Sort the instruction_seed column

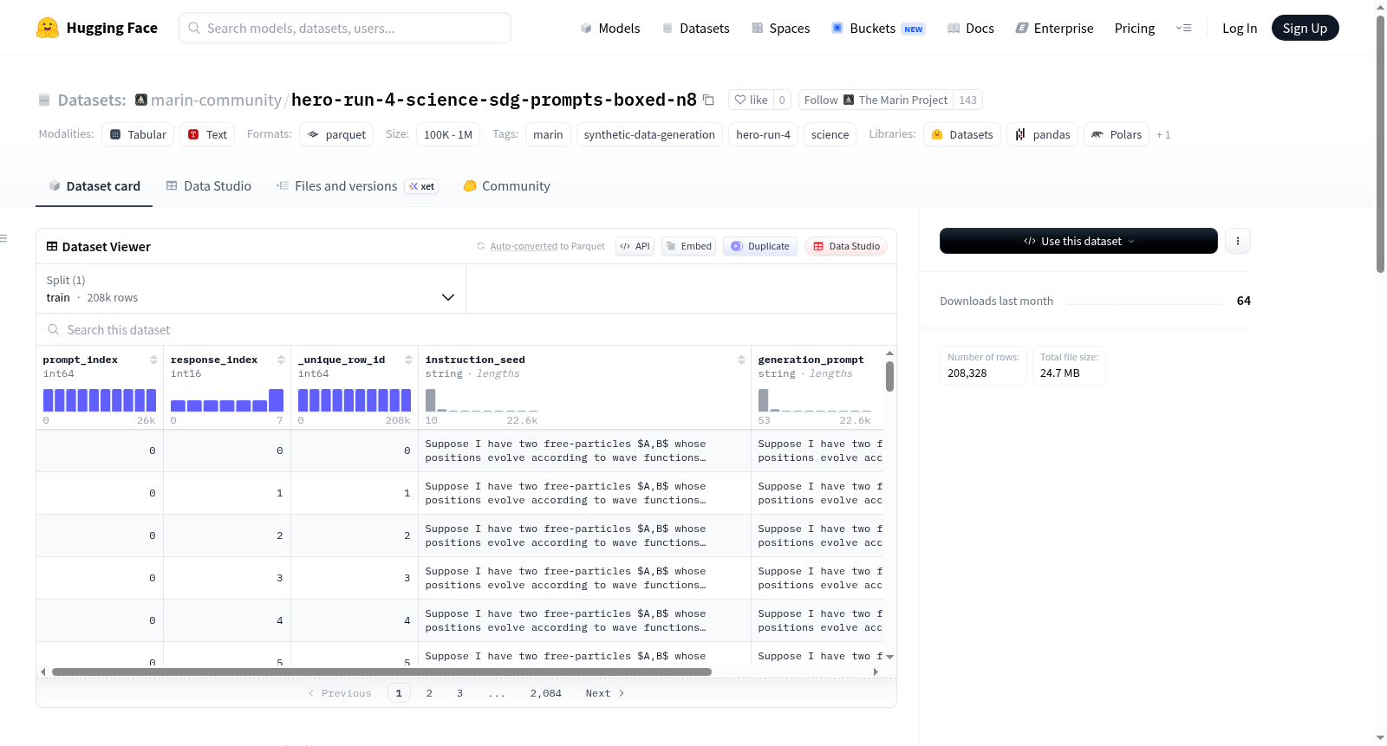(x=741, y=360)
